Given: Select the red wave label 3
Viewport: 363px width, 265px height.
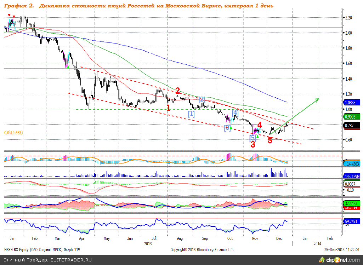Looking at the screenshot, I should tap(253, 144).
